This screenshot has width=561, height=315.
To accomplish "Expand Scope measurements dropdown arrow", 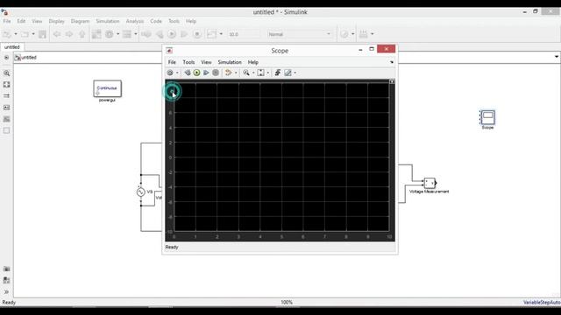I will click(x=295, y=73).
